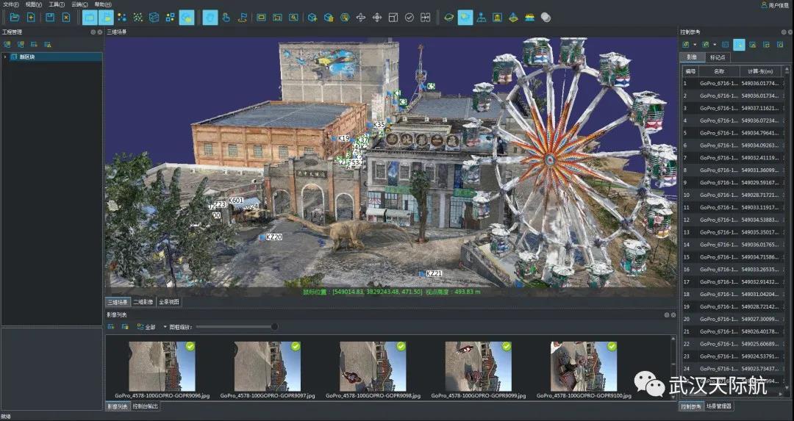The height and width of the screenshot is (421, 794).
Task: Open the 全部 filter dropdown in image list
Action: click(150, 326)
